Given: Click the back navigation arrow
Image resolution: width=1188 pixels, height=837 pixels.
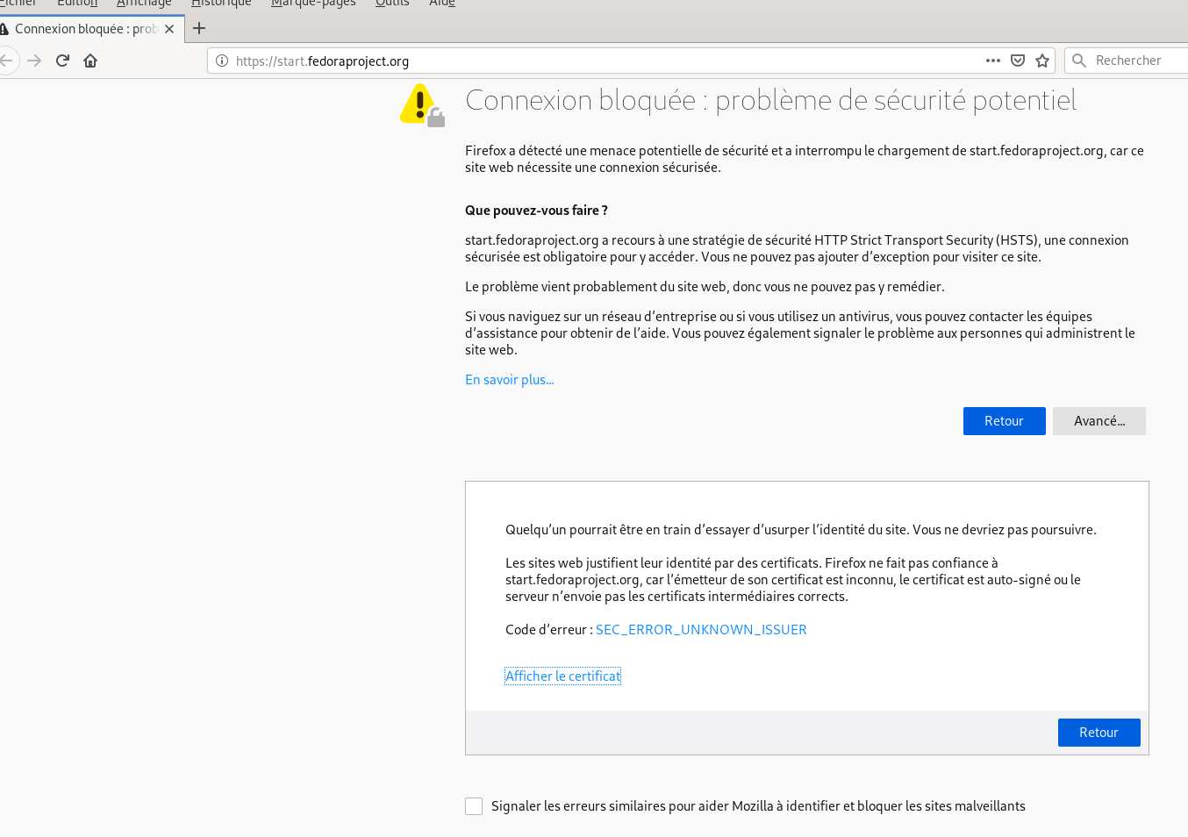Looking at the screenshot, I should 7,61.
